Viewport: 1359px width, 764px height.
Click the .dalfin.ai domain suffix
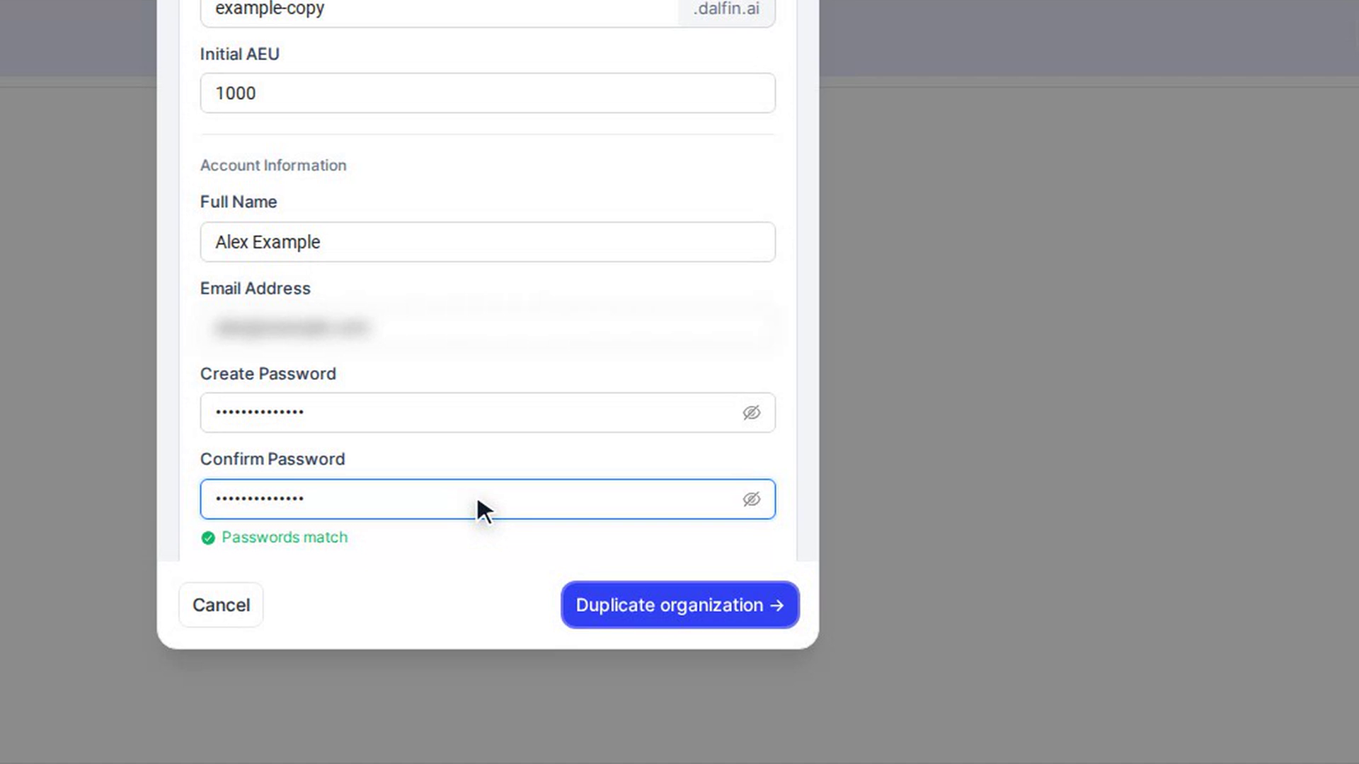(x=726, y=9)
